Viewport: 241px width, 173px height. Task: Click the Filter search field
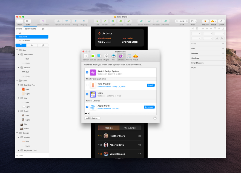pyautogui.click(x=32, y=156)
